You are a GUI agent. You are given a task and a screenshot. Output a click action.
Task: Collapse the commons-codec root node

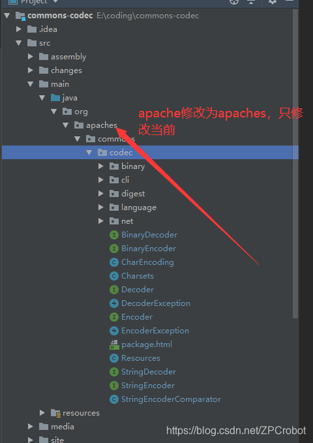point(7,16)
